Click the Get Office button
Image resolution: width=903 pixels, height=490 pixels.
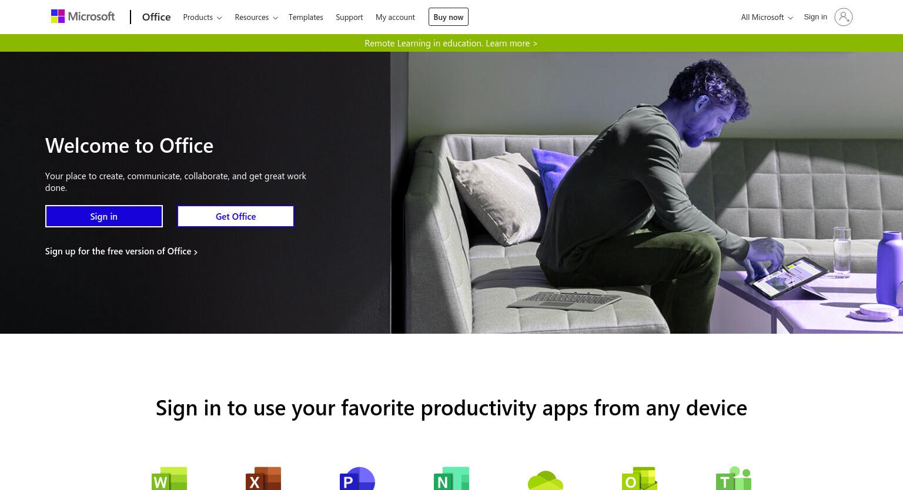tap(236, 216)
